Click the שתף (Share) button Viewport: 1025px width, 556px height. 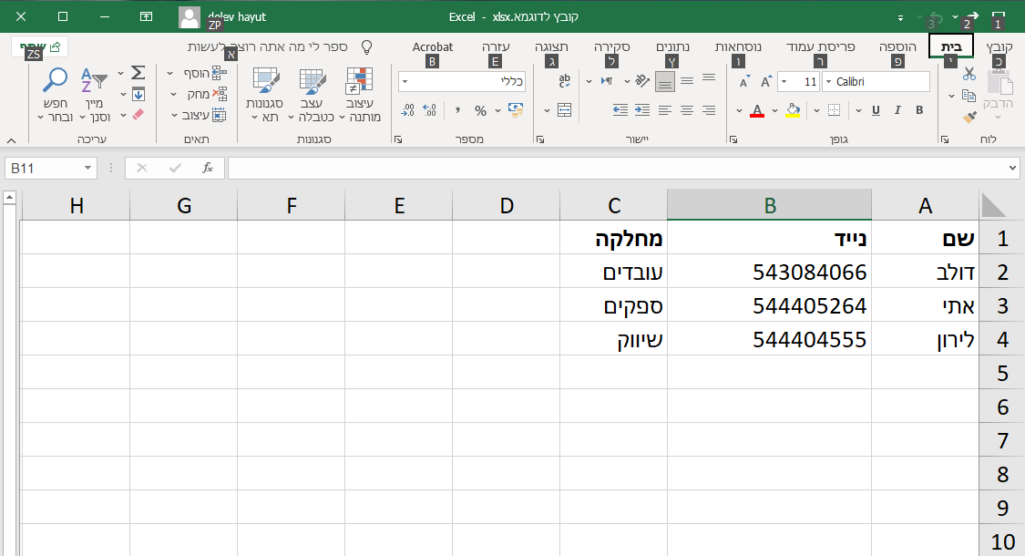point(41,46)
